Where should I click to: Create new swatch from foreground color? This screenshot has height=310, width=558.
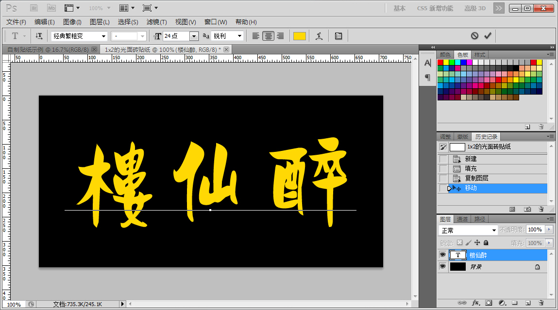pos(527,127)
